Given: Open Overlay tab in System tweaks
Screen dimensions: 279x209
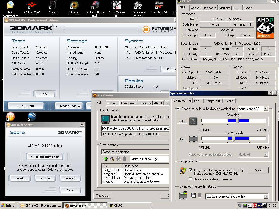Looking at the screenshot, I should tap(229, 101).
